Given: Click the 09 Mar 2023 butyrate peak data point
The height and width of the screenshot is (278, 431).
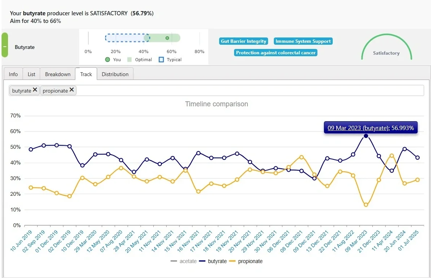Looking at the screenshot, I should pos(366,136).
